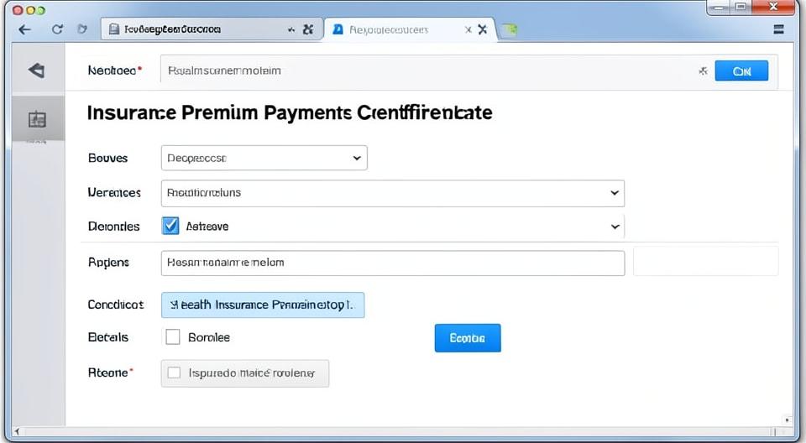Tick the Bomlee checkbox
This screenshot has height=443, width=806.
[x=173, y=337]
